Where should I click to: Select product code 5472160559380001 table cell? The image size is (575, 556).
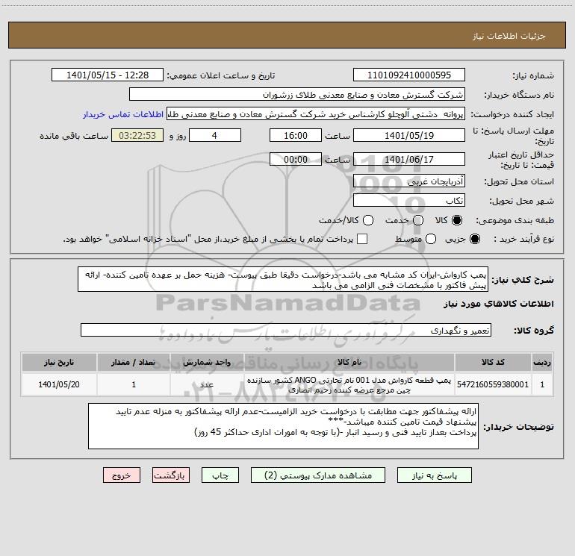tap(493, 384)
